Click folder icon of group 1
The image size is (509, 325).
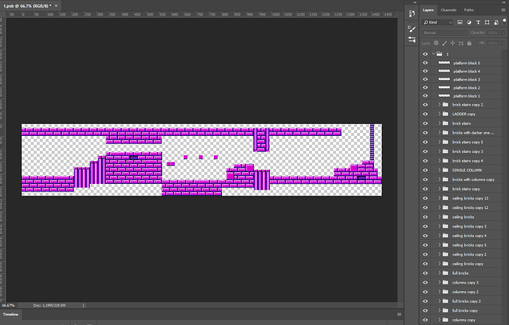click(x=439, y=54)
